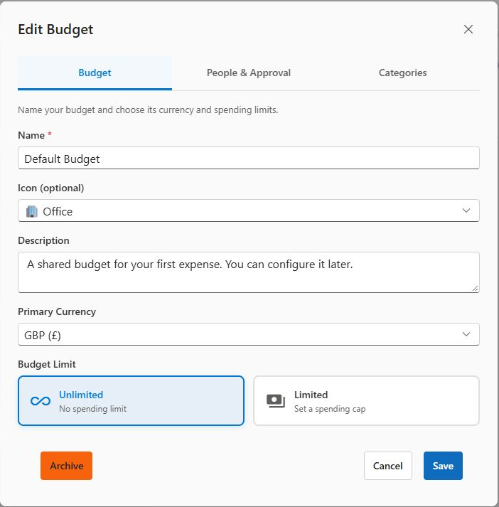This screenshot has height=507, width=499.
Task: Click the 'Icon (optional)' label
Action: (51, 188)
